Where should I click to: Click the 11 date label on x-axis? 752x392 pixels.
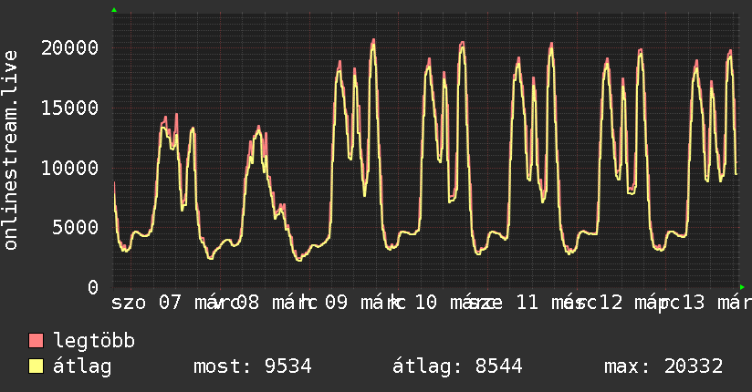point(527,303)
